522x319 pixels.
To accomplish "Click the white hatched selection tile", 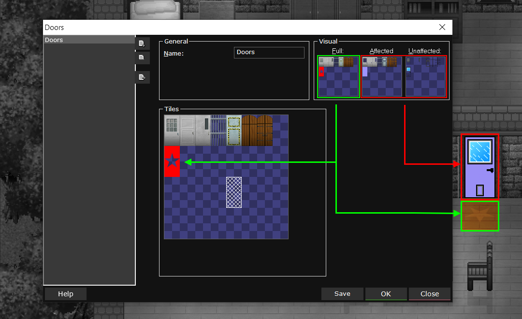I will [234, 192].
